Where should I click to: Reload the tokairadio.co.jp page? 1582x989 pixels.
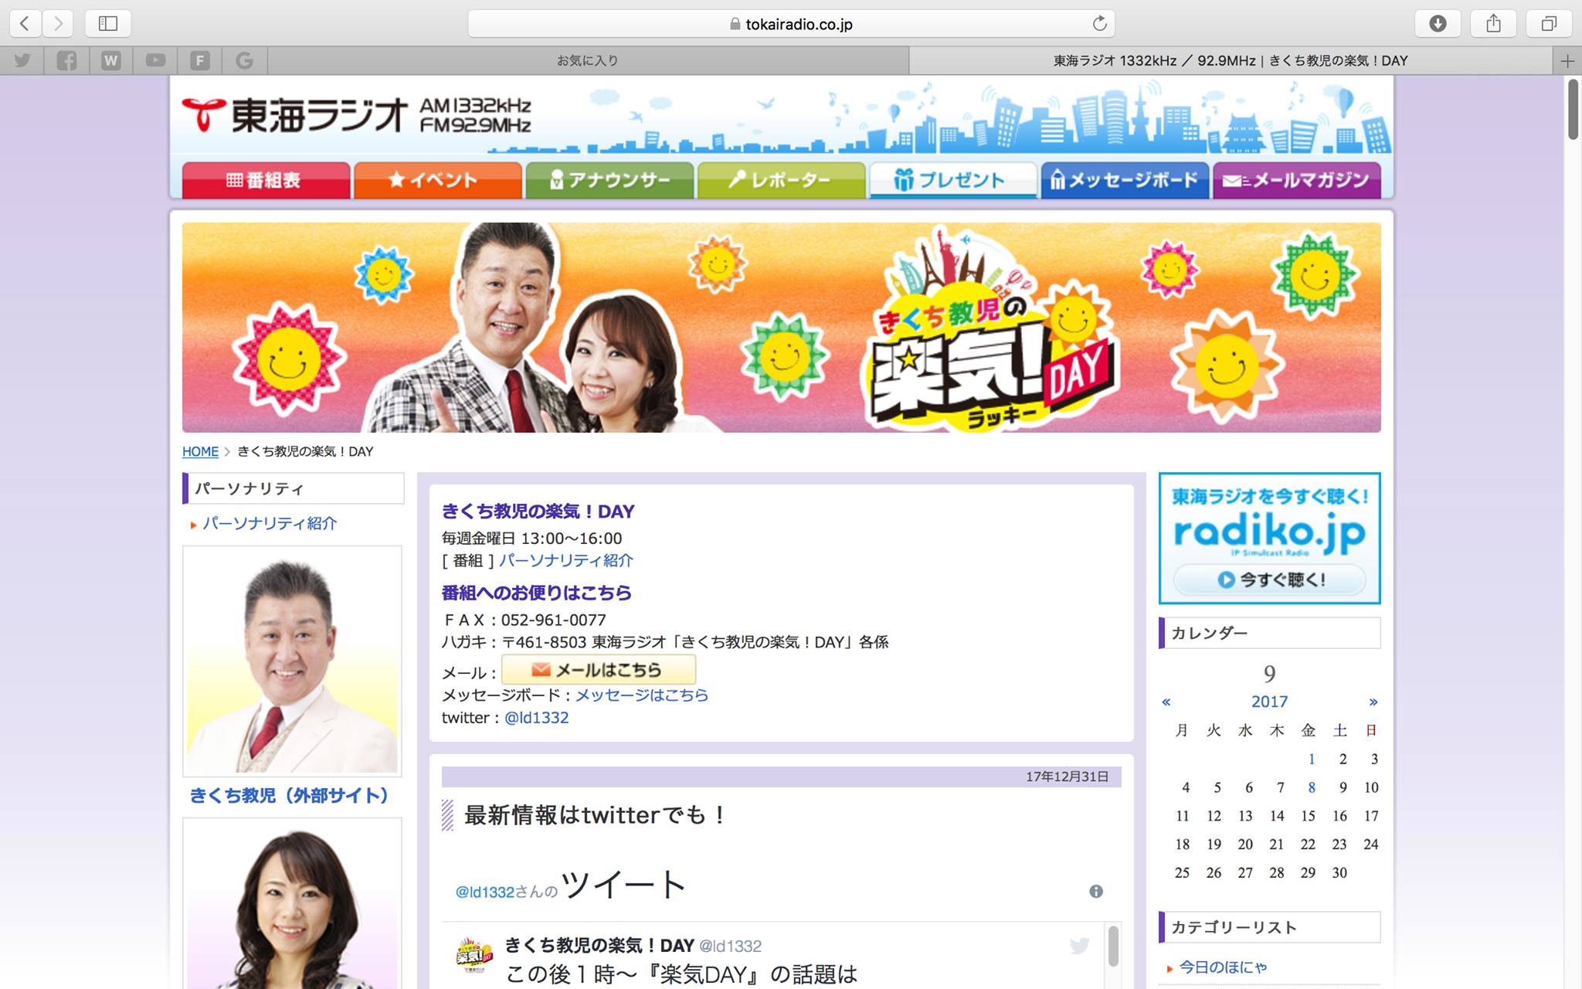coord(1099,24)
